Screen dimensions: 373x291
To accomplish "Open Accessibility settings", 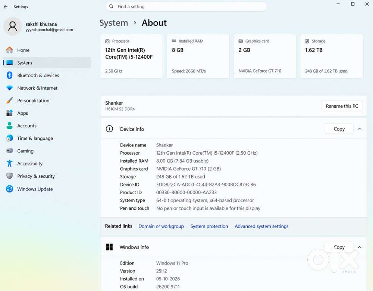I will coord(47,164).
